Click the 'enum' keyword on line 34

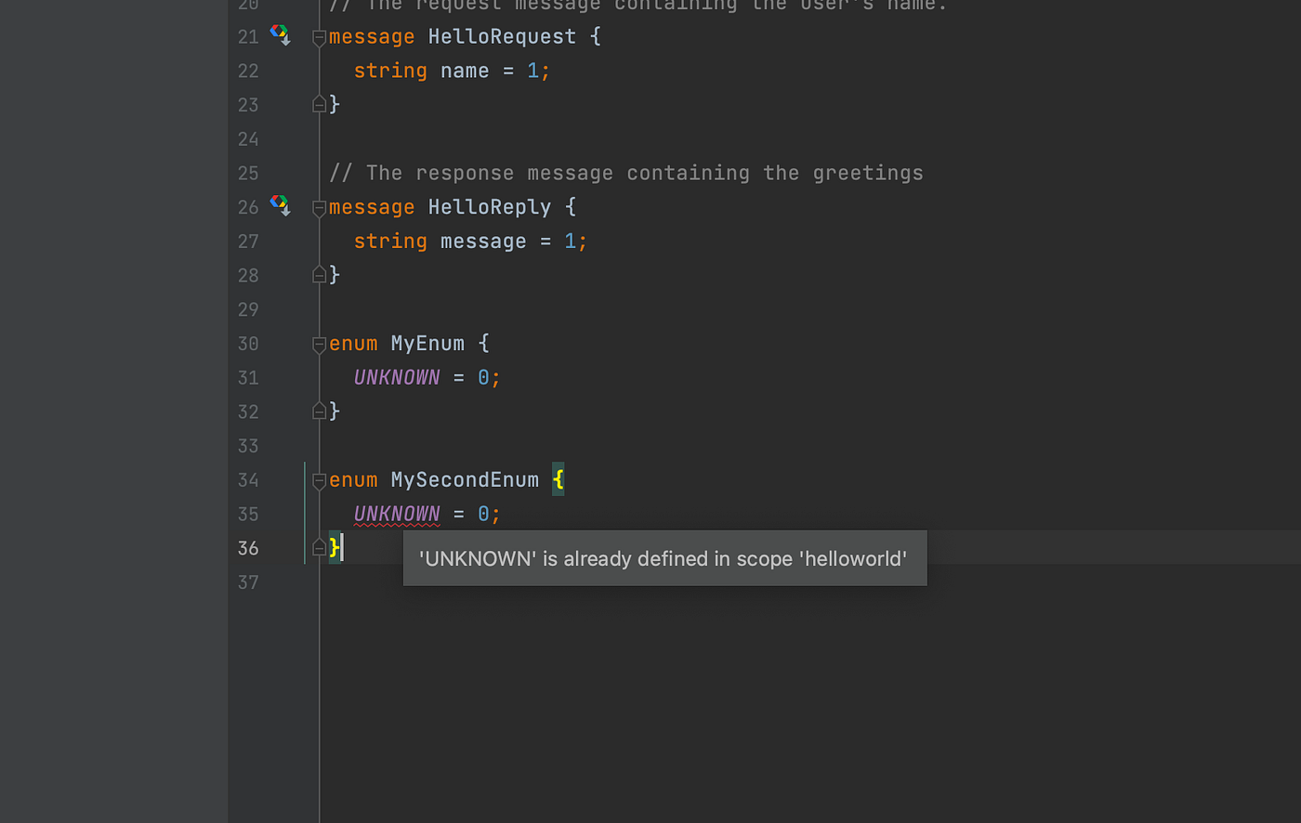click(x=353, y=480)
